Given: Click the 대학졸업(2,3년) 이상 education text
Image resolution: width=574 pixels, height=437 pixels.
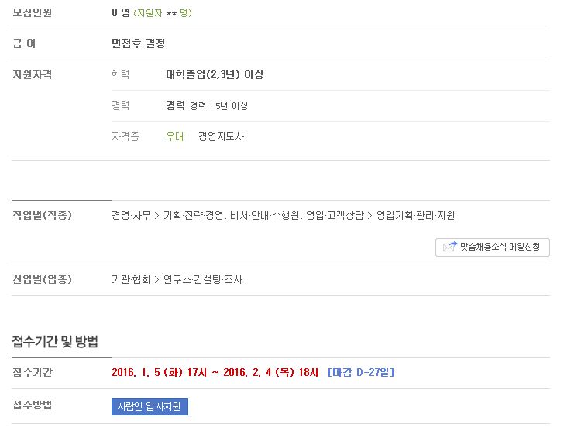Looking at the screenshot, I should [x=215, y=75].
